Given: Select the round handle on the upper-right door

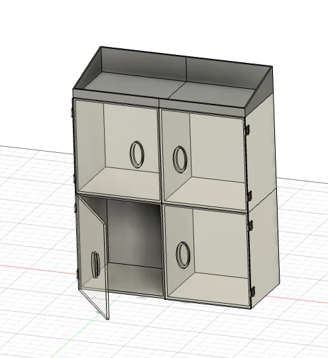Looking at the screenshot, I should tap(180, 159).
